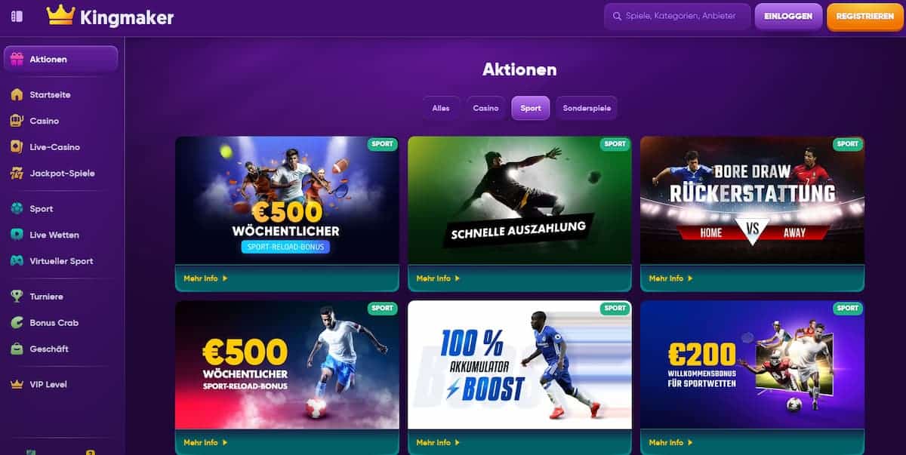Open Mehr Info under Schnelle Auszahlung
This screenshot has height=455, width=906.
point(438,278)
